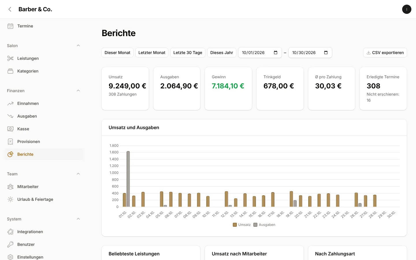
Task: Go to Leistungen in the sidebar
Action: [x=44, y=58]
